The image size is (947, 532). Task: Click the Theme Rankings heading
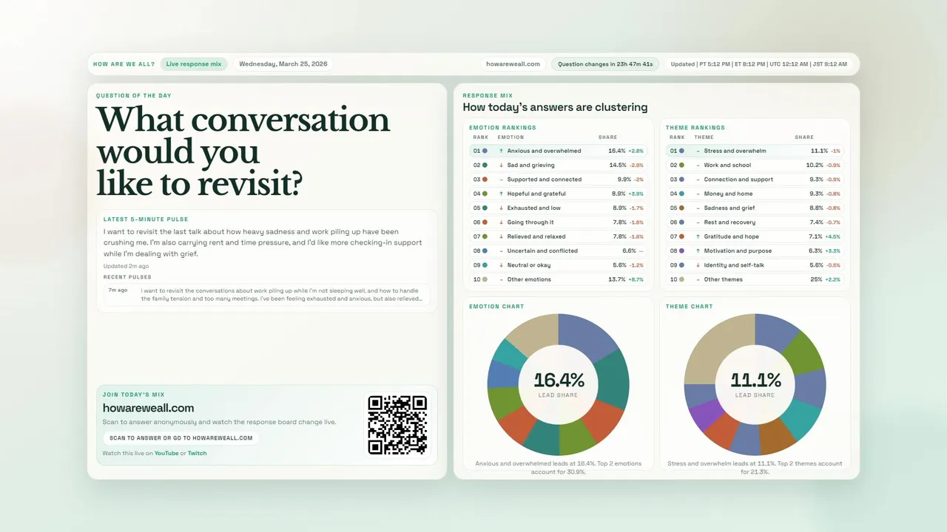[x=695, y=128]
